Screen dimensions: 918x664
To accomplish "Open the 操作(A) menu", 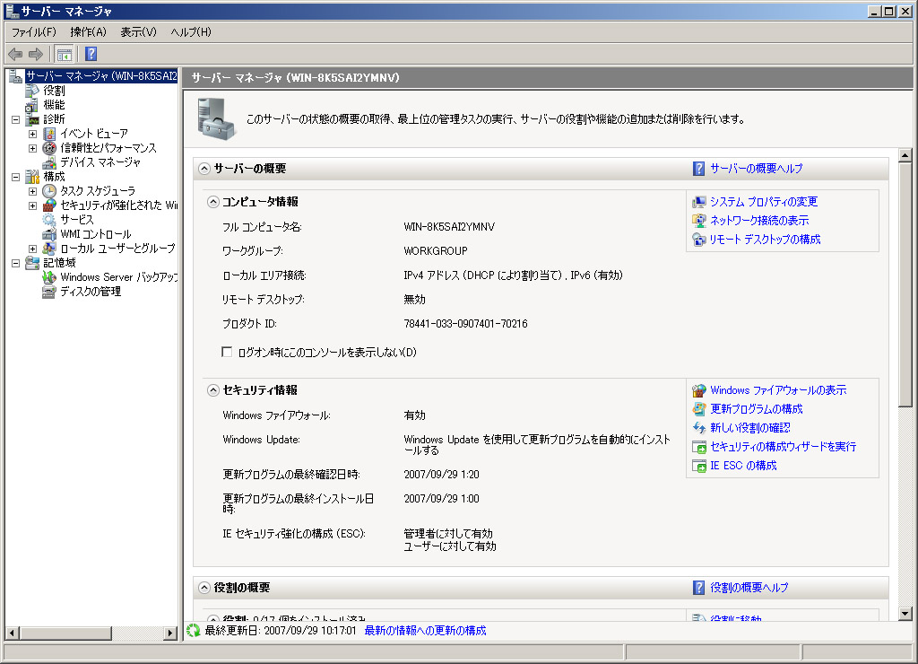I will 89,32.
